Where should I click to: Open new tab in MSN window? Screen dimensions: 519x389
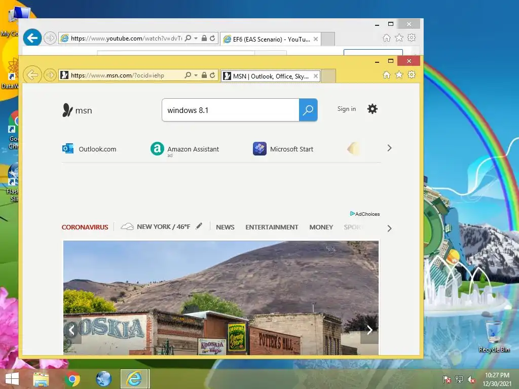[328, 76]
